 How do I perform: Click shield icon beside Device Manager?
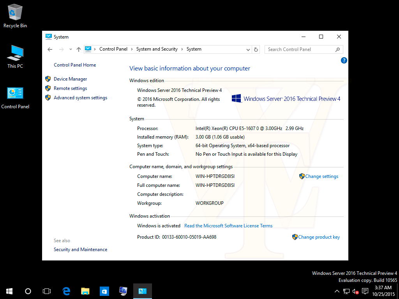pos(48,79)
